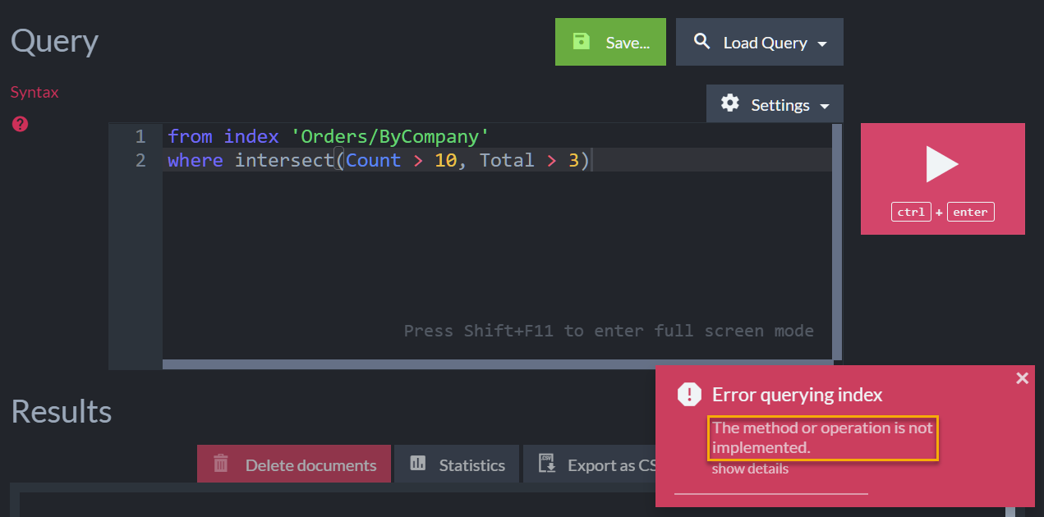Click line number 2 in editor gutter

coord(140,160)
